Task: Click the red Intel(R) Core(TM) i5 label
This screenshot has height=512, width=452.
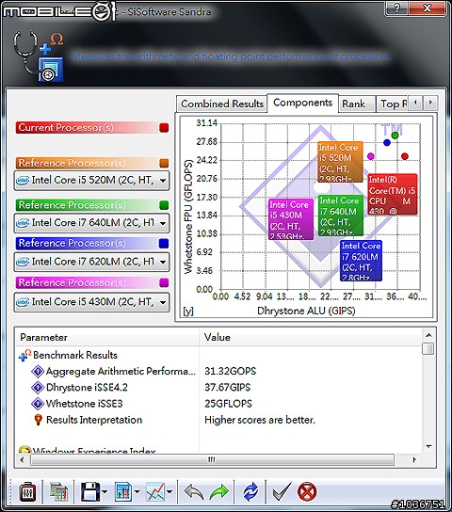Action: point(393,194)
